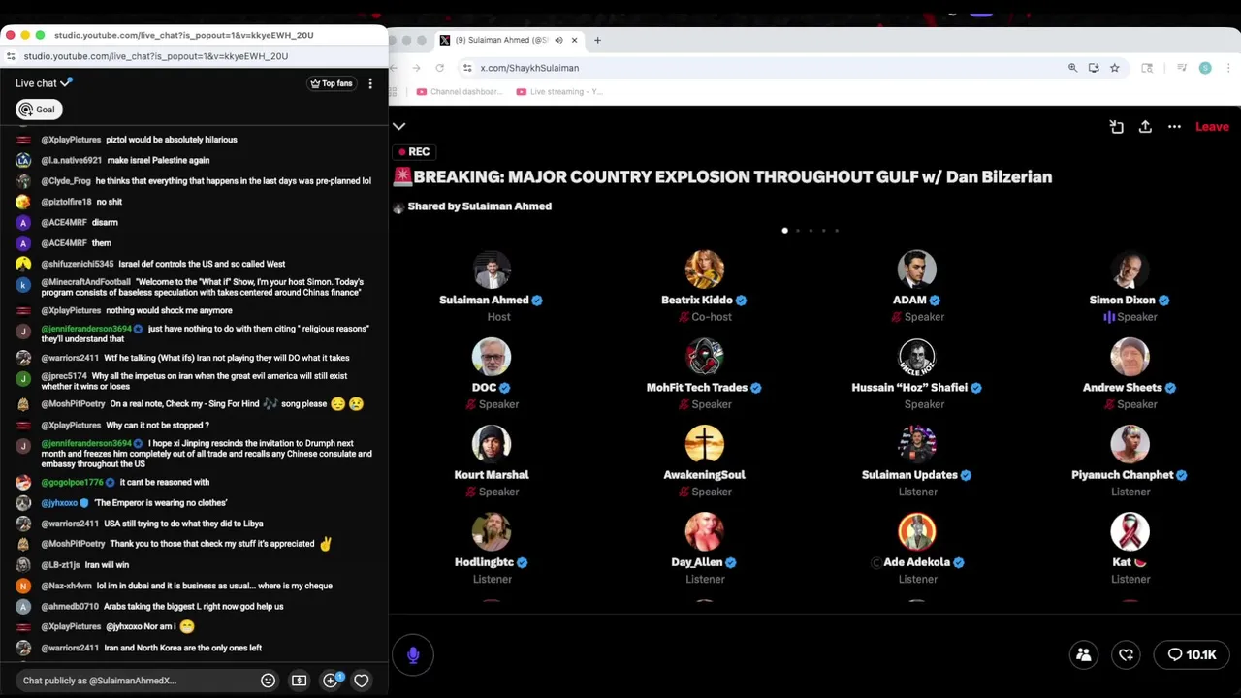Viewport: 1241px width, 698px height.
Task: Leave the X Space
Action: pyautogui.click(x=1212, y=127)
